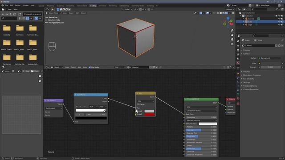The height and width of the screenshot is (160, 285).
Task: Click the viewport pan hand icon
Action: pos(232,35)
